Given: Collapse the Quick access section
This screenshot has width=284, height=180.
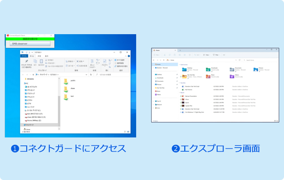Looking at the screenshot, I should tap(180, 65).
